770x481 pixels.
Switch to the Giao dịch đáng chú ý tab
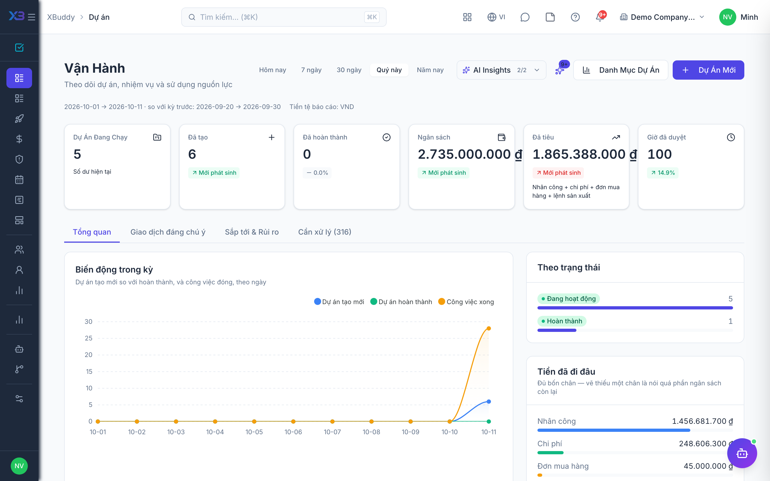(168, 232)
